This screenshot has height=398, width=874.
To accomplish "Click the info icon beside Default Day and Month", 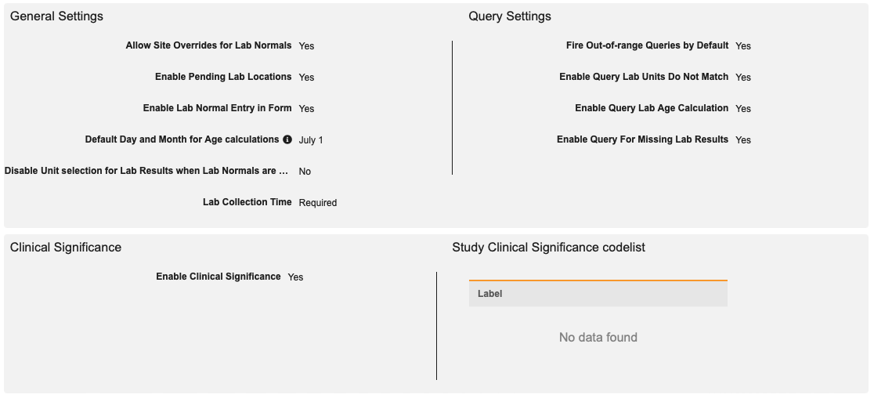I will (x=287, y=139).
